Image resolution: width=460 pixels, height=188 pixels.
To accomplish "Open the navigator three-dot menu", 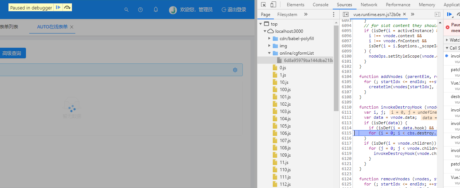I will [x=333, y=15].
